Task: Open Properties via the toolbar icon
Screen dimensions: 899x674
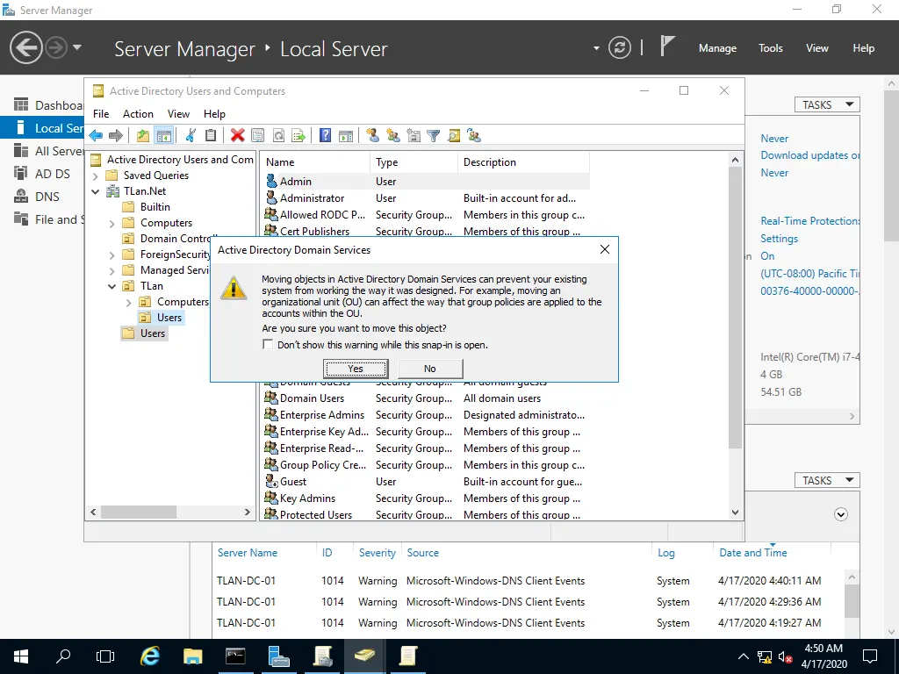Action: (x=258, y=136)
